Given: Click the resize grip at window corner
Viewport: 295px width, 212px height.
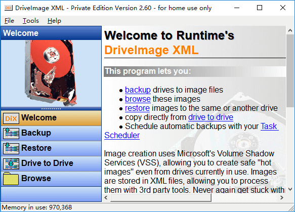Looking at the screenshot, I should pos(291,208).
